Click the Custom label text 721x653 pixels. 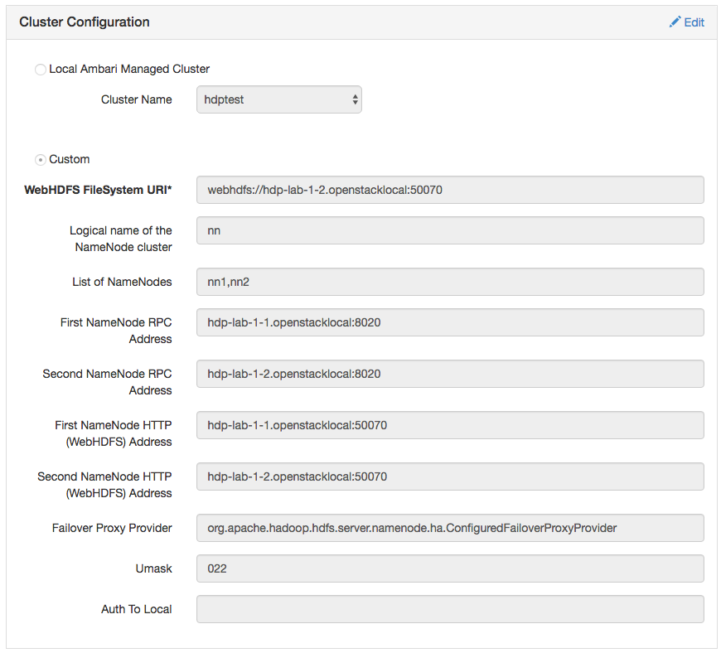pyautogui.click(x=69, y=159)
